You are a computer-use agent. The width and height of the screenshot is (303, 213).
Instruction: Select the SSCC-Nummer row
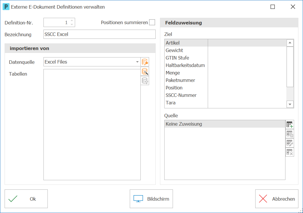point(225,95)
